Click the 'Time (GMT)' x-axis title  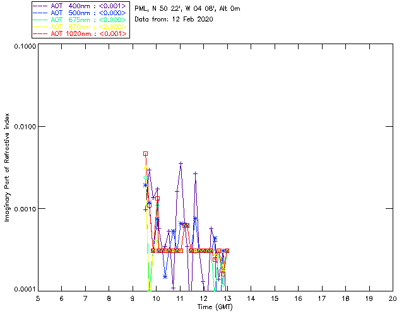tap(214, 306)
